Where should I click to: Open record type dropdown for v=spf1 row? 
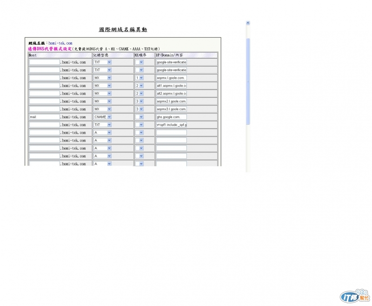coord(102,125)
